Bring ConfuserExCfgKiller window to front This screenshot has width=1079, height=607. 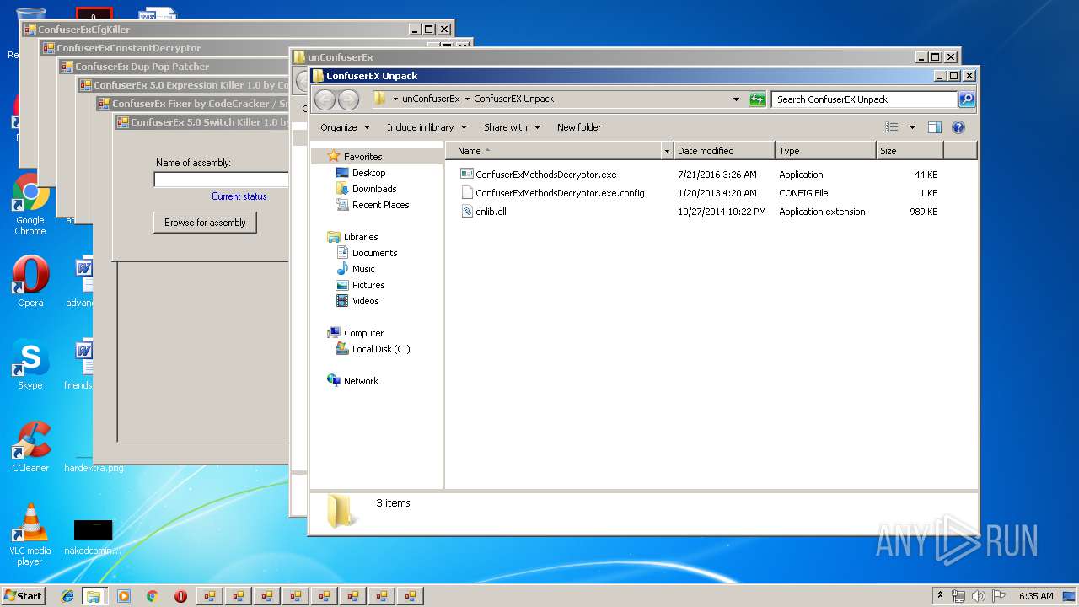(215, 30)
